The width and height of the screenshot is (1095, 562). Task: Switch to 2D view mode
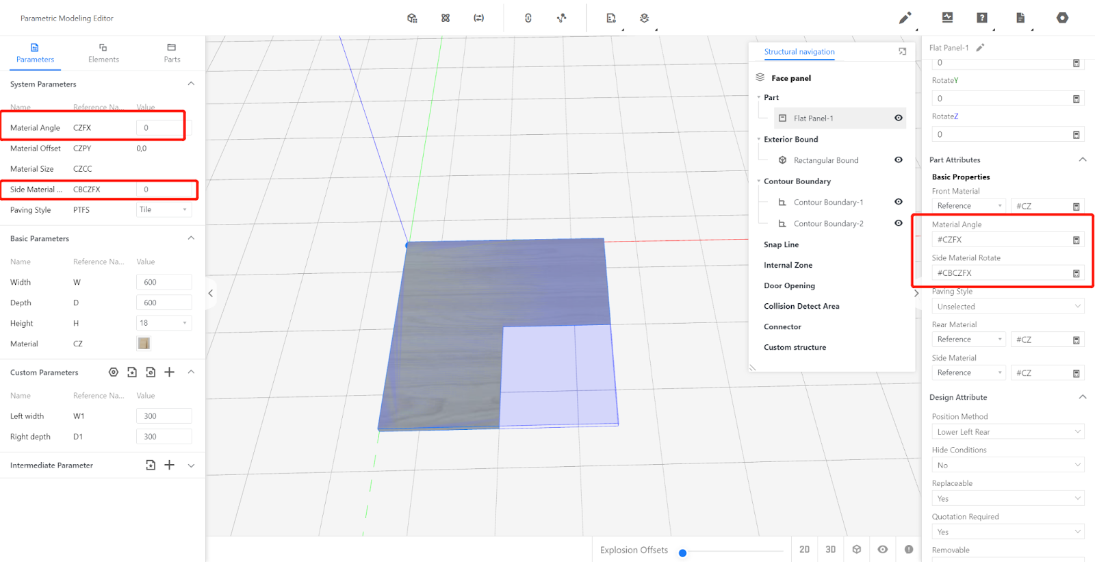click(x=804, y=550)
